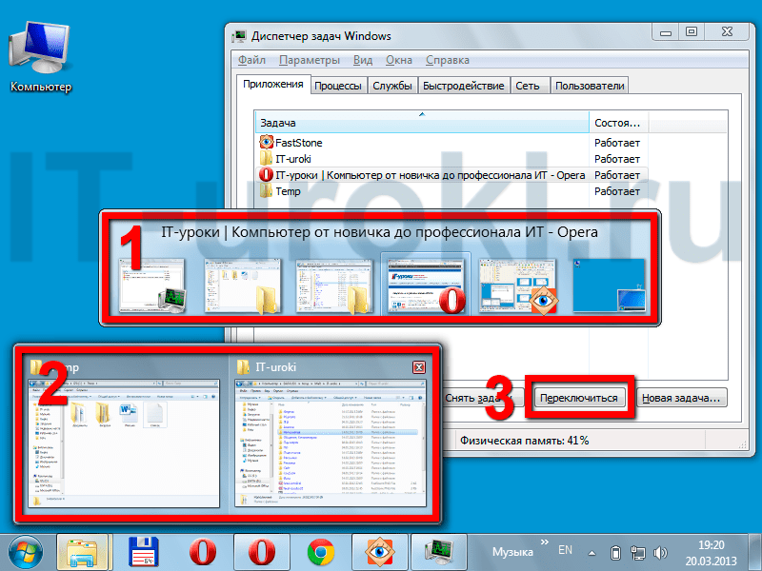Sort by the Задача column header
The image size is (762, 571).
click(x=422, y=123)
